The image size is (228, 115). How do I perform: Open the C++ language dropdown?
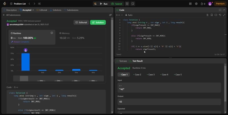pyautogui.click(x=119, y=15)
